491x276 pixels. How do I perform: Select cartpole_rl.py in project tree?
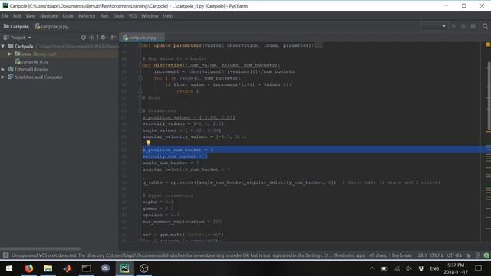coord(32,61)
